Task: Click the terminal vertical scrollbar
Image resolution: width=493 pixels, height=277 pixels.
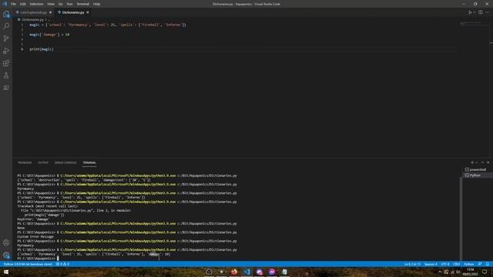Action: coord(461,219)
